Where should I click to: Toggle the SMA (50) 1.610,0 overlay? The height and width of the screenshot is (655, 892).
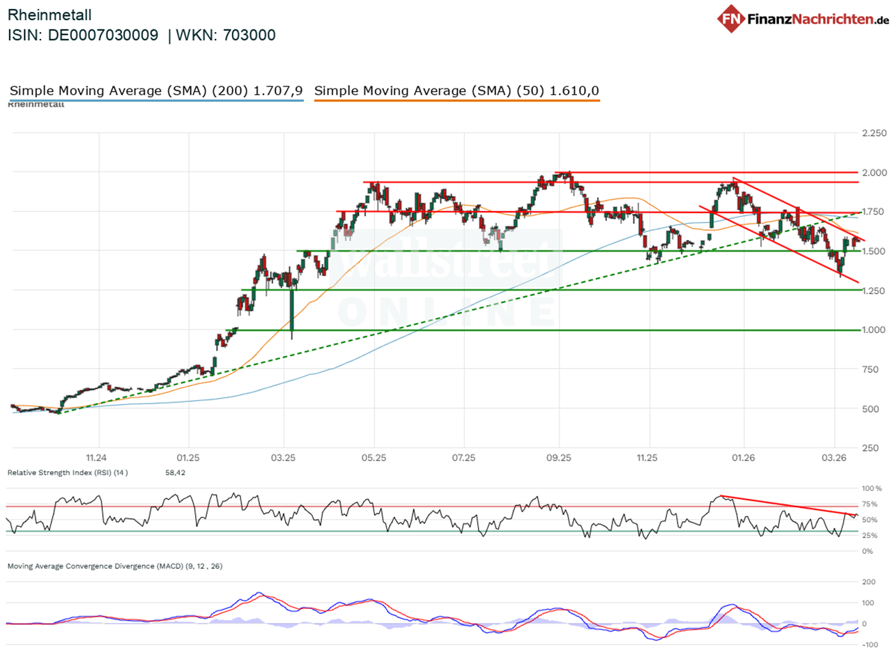(x=458, y=90)
